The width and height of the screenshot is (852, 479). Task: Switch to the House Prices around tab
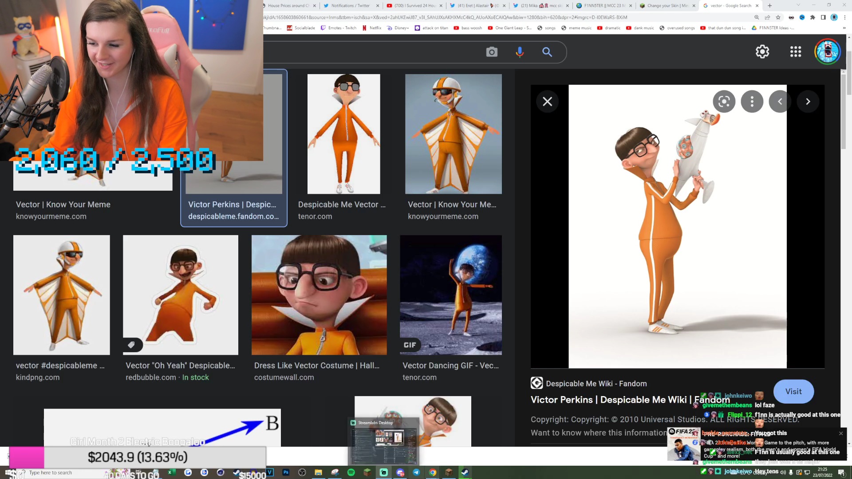pyautogui.click(x=289, y=6)
